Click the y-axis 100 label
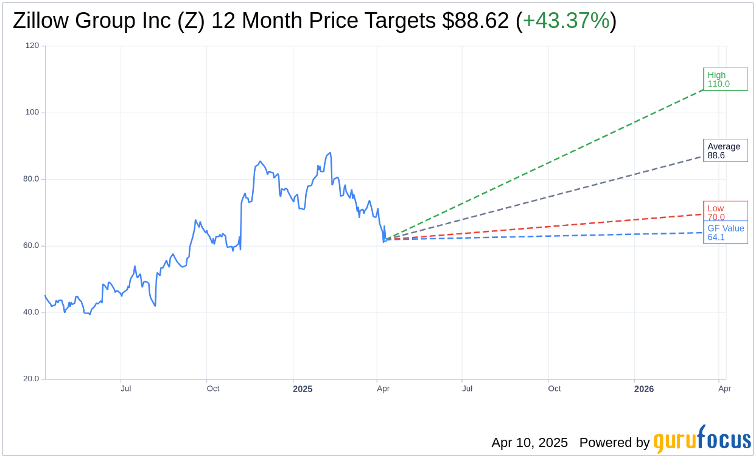The height and width of the screenshot is (458, 756). click(32, 112)
